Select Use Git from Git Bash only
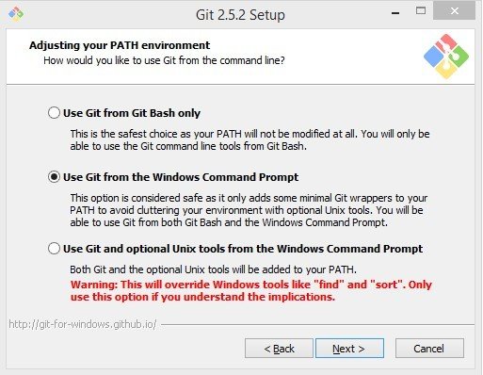The height and width of the screenshot is (375, 483). point(54,112)
